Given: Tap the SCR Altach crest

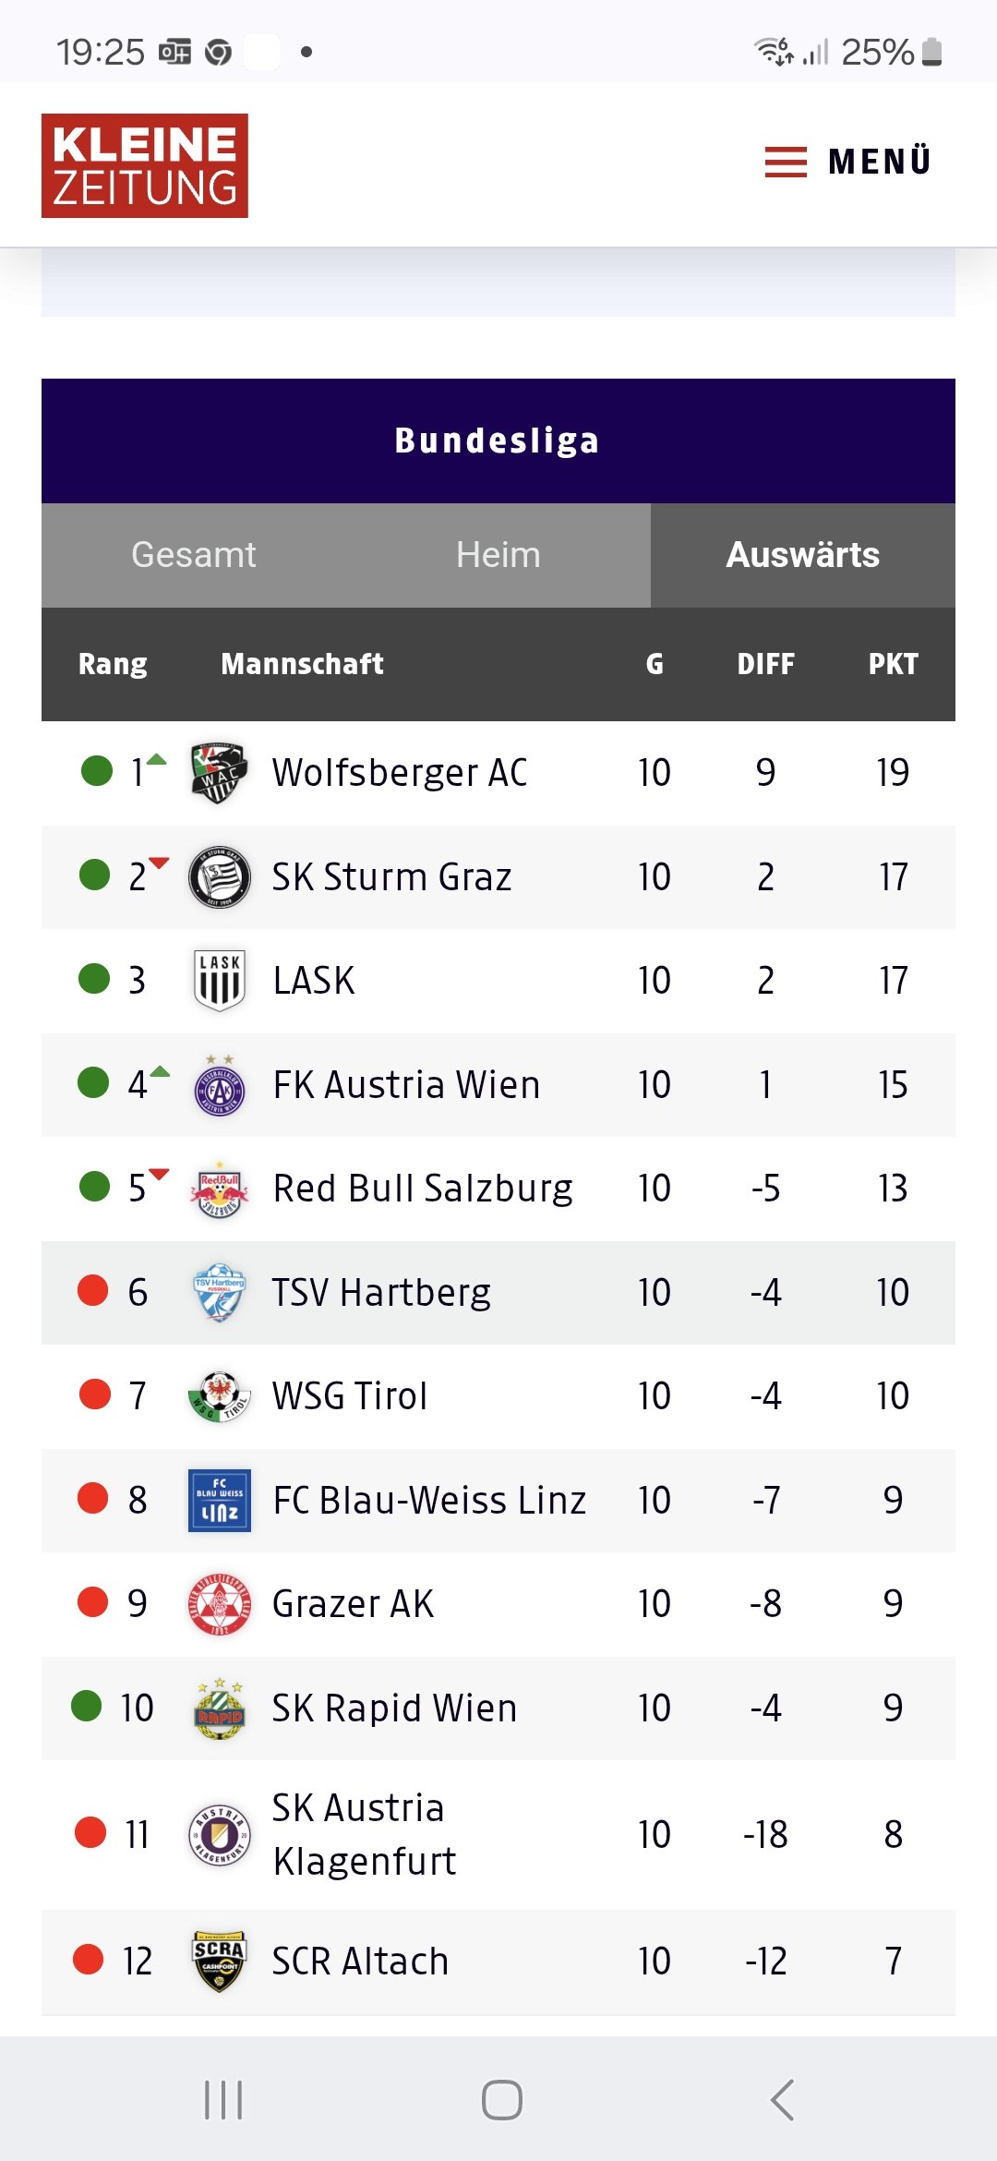Looking at the screenshot, I should 220,1961.
